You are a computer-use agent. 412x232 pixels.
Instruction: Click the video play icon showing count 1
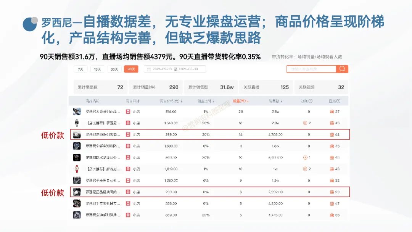pyautogui.click(x=305, y=157)
